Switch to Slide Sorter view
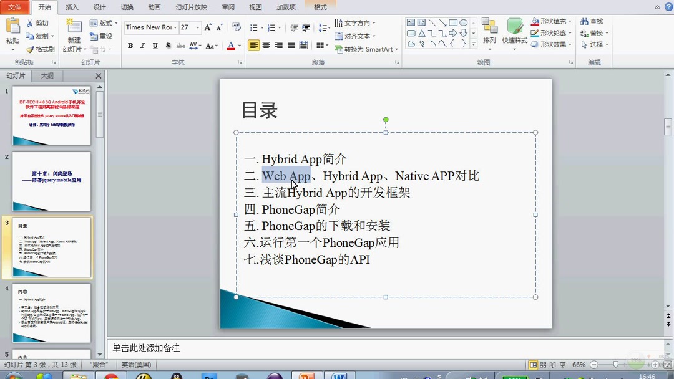The height and width of the screenshot is (379, 674). (x=543, y=364)
